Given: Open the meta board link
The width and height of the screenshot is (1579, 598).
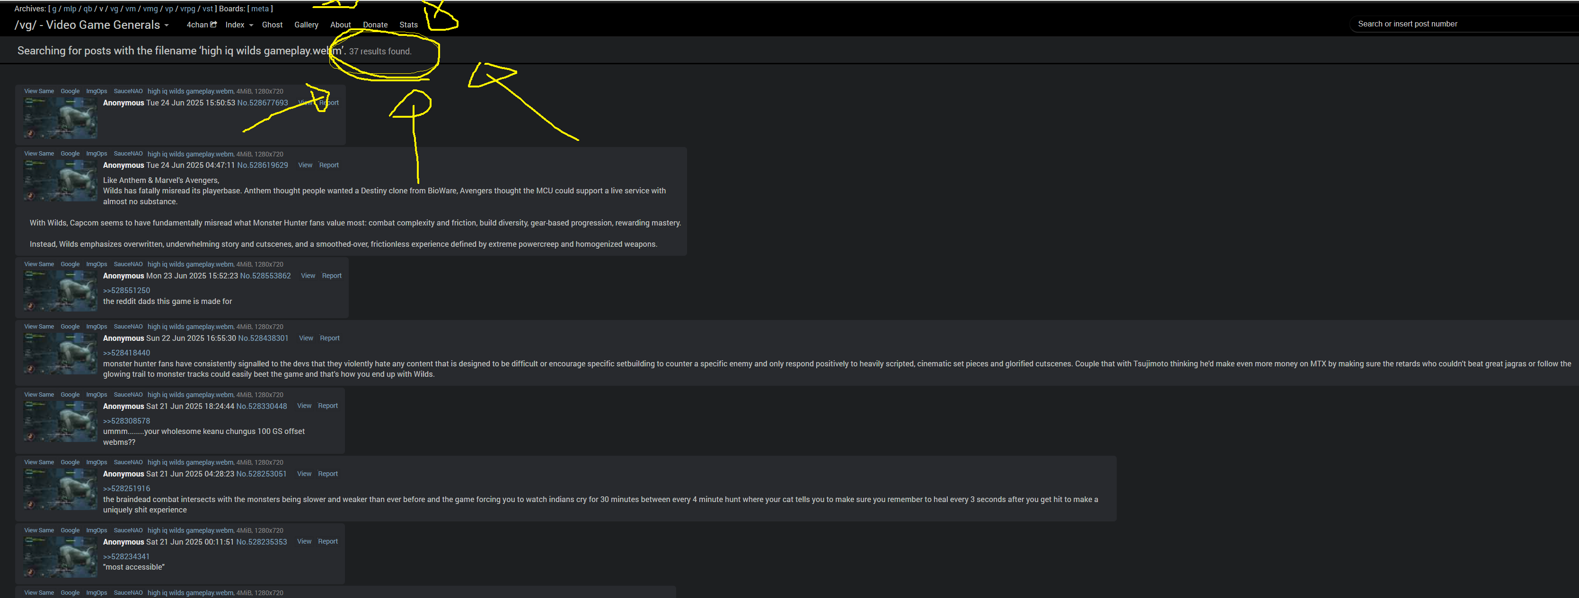Looking at the screenshot, I should [x=260, y=9].
